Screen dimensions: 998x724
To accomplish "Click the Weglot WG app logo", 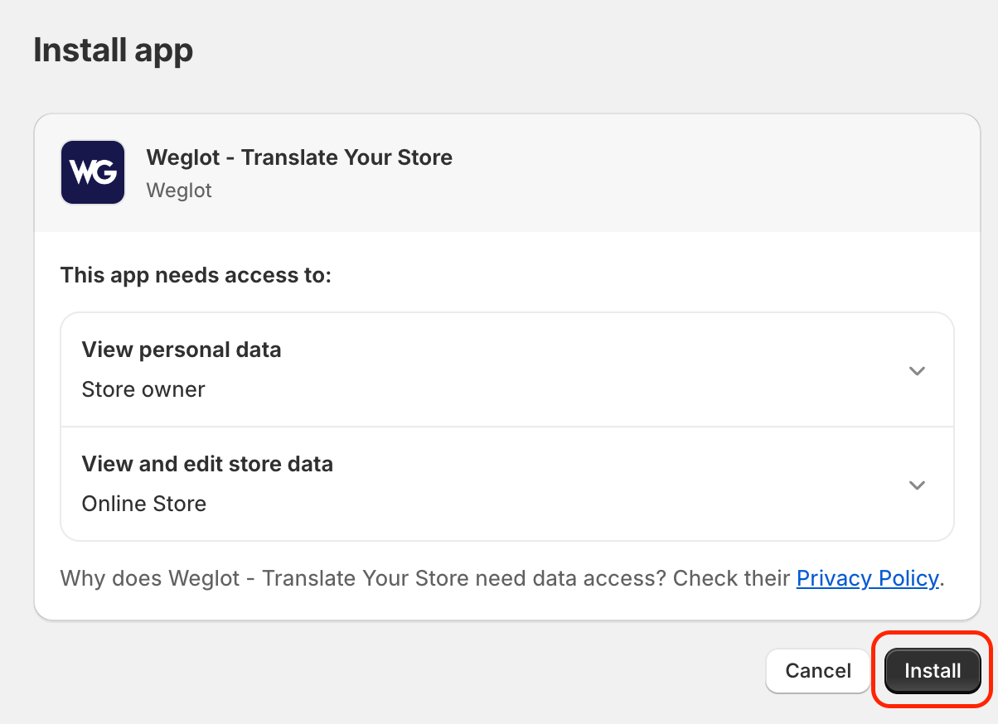I will 92,172.
